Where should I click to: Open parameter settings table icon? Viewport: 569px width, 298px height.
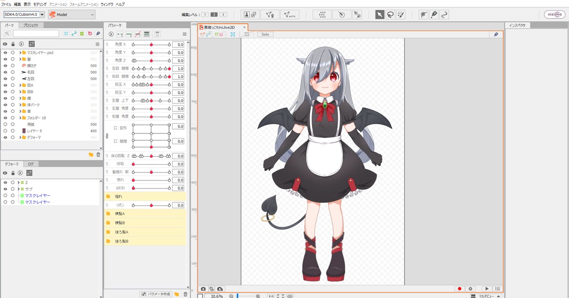pos(146,34)
